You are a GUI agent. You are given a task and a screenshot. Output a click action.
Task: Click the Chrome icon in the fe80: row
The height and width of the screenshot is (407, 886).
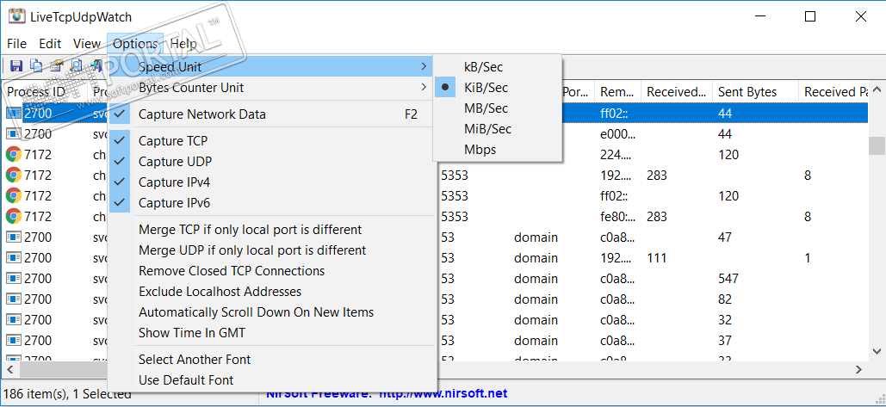[x=13, y=216]
